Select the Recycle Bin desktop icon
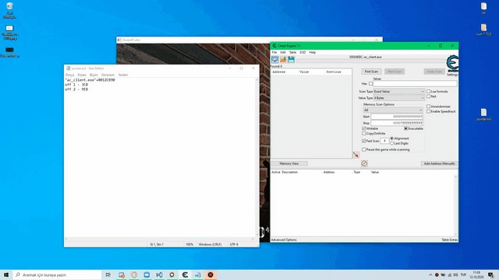Viewport: 499px width, 280px height. [x=9, y=10]
